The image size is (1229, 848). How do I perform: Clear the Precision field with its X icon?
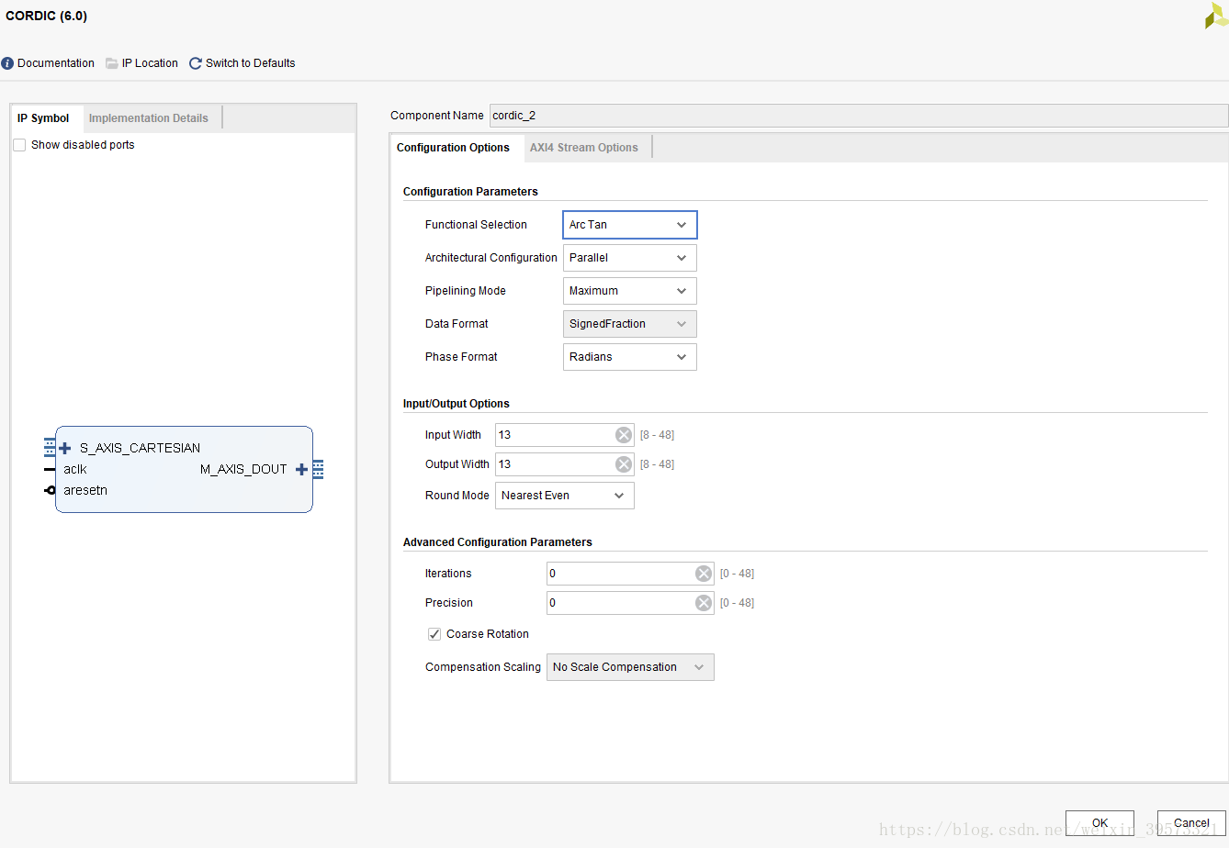point(704,603)
